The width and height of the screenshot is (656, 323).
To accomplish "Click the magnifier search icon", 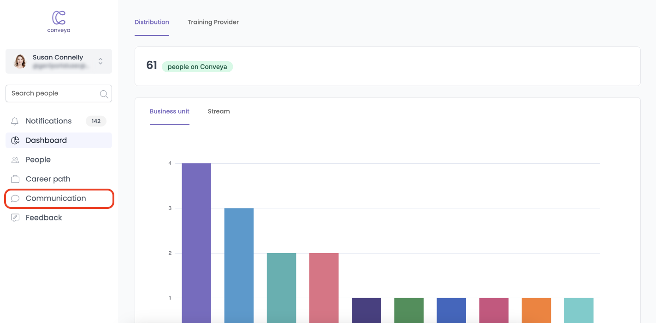I will (x=104, y=94).
